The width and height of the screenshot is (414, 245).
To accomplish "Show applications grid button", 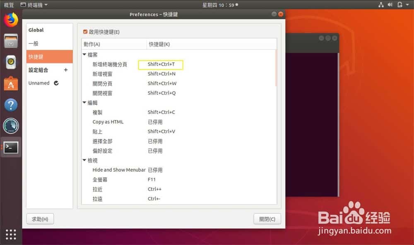I will tap(11, 234).
